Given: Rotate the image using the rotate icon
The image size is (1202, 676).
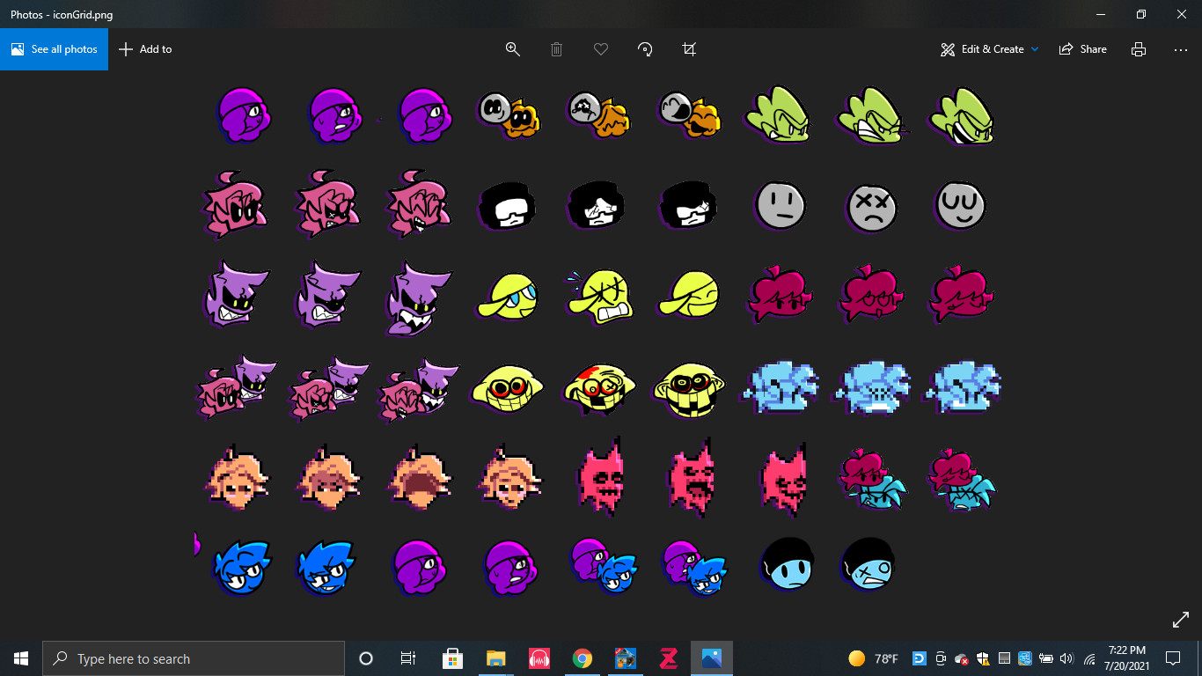Looking at the screenshot, I should [645, 49].
